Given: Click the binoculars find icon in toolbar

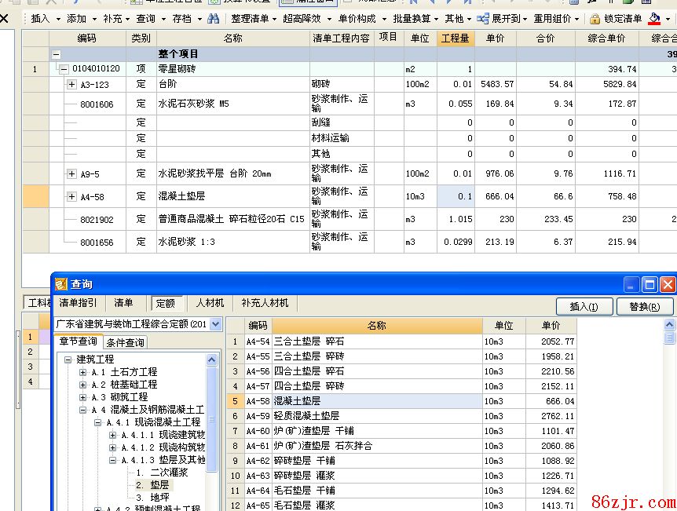Looking at the screenshot, I should click(214, 18).
